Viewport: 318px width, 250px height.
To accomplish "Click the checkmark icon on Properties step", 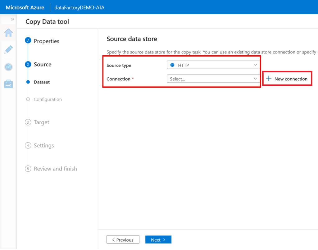I will tap(28, 40).
